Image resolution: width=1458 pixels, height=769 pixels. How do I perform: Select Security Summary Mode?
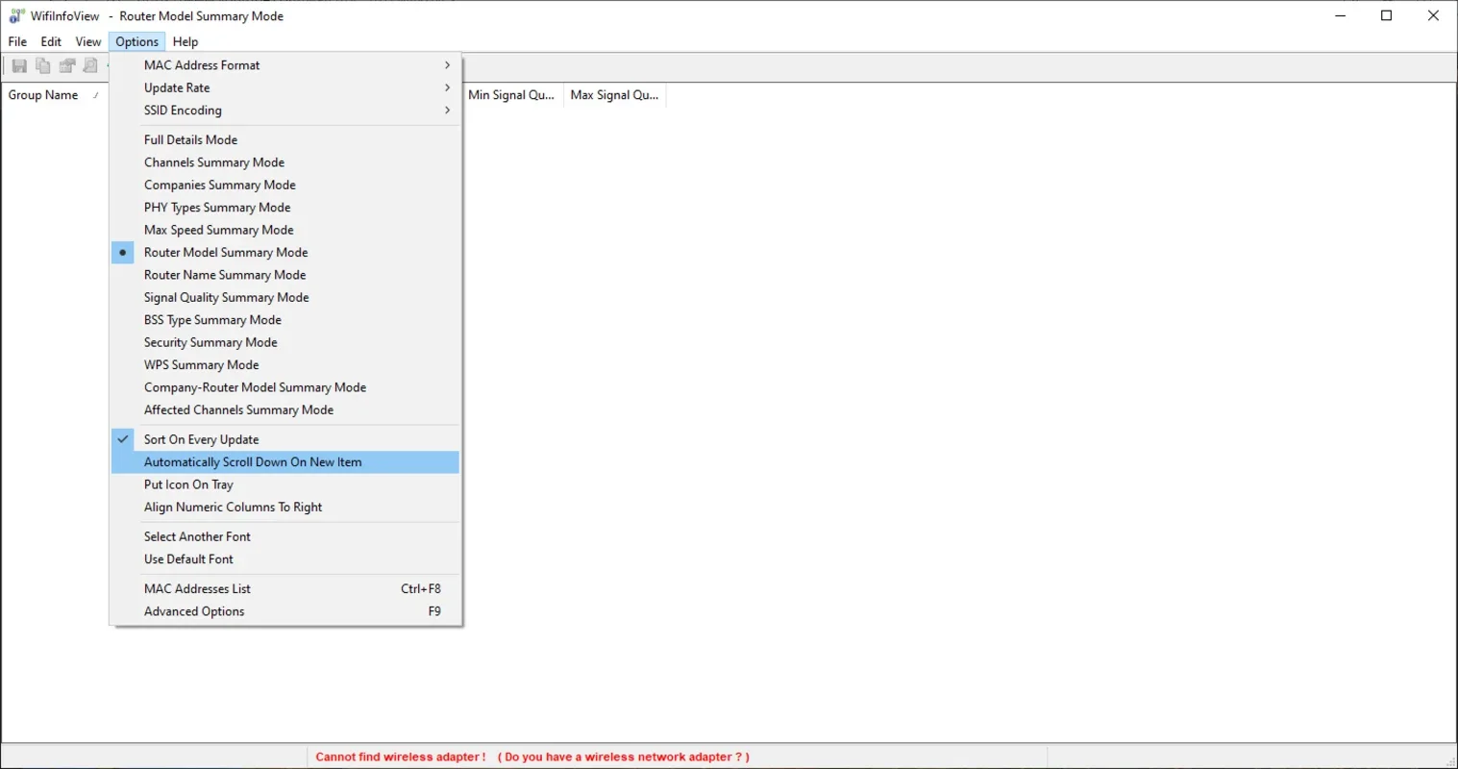pos(285,342)
